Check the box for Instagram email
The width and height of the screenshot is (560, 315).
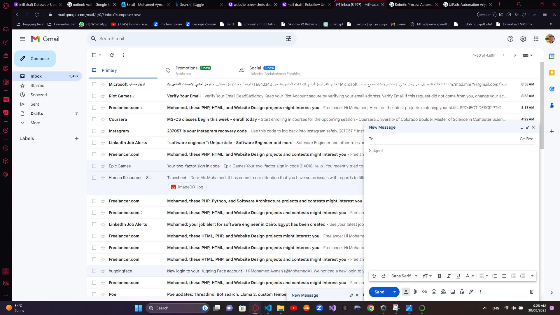94,131
